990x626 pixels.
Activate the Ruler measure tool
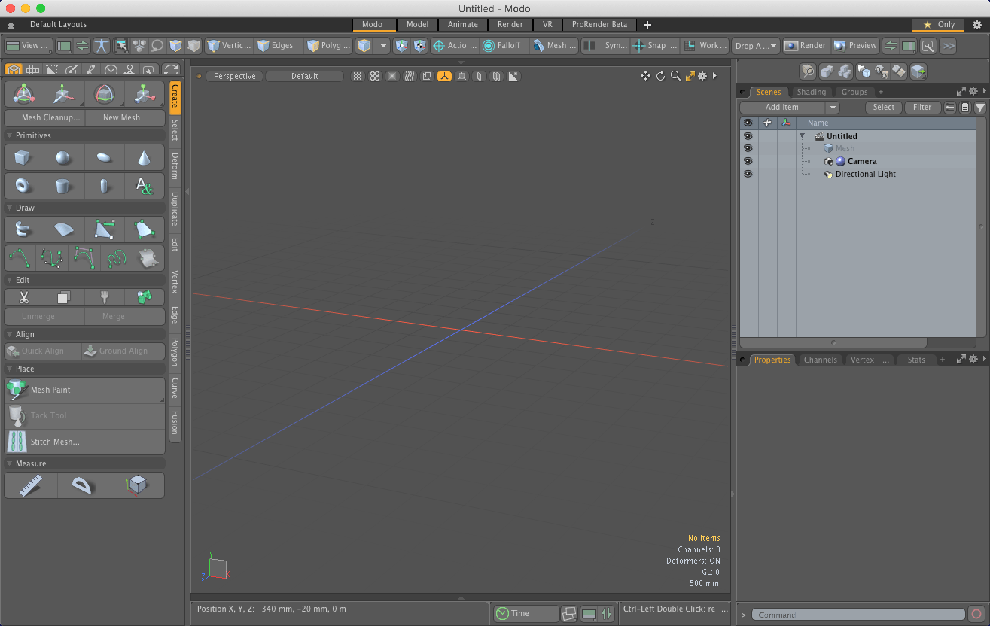[31, 485]
